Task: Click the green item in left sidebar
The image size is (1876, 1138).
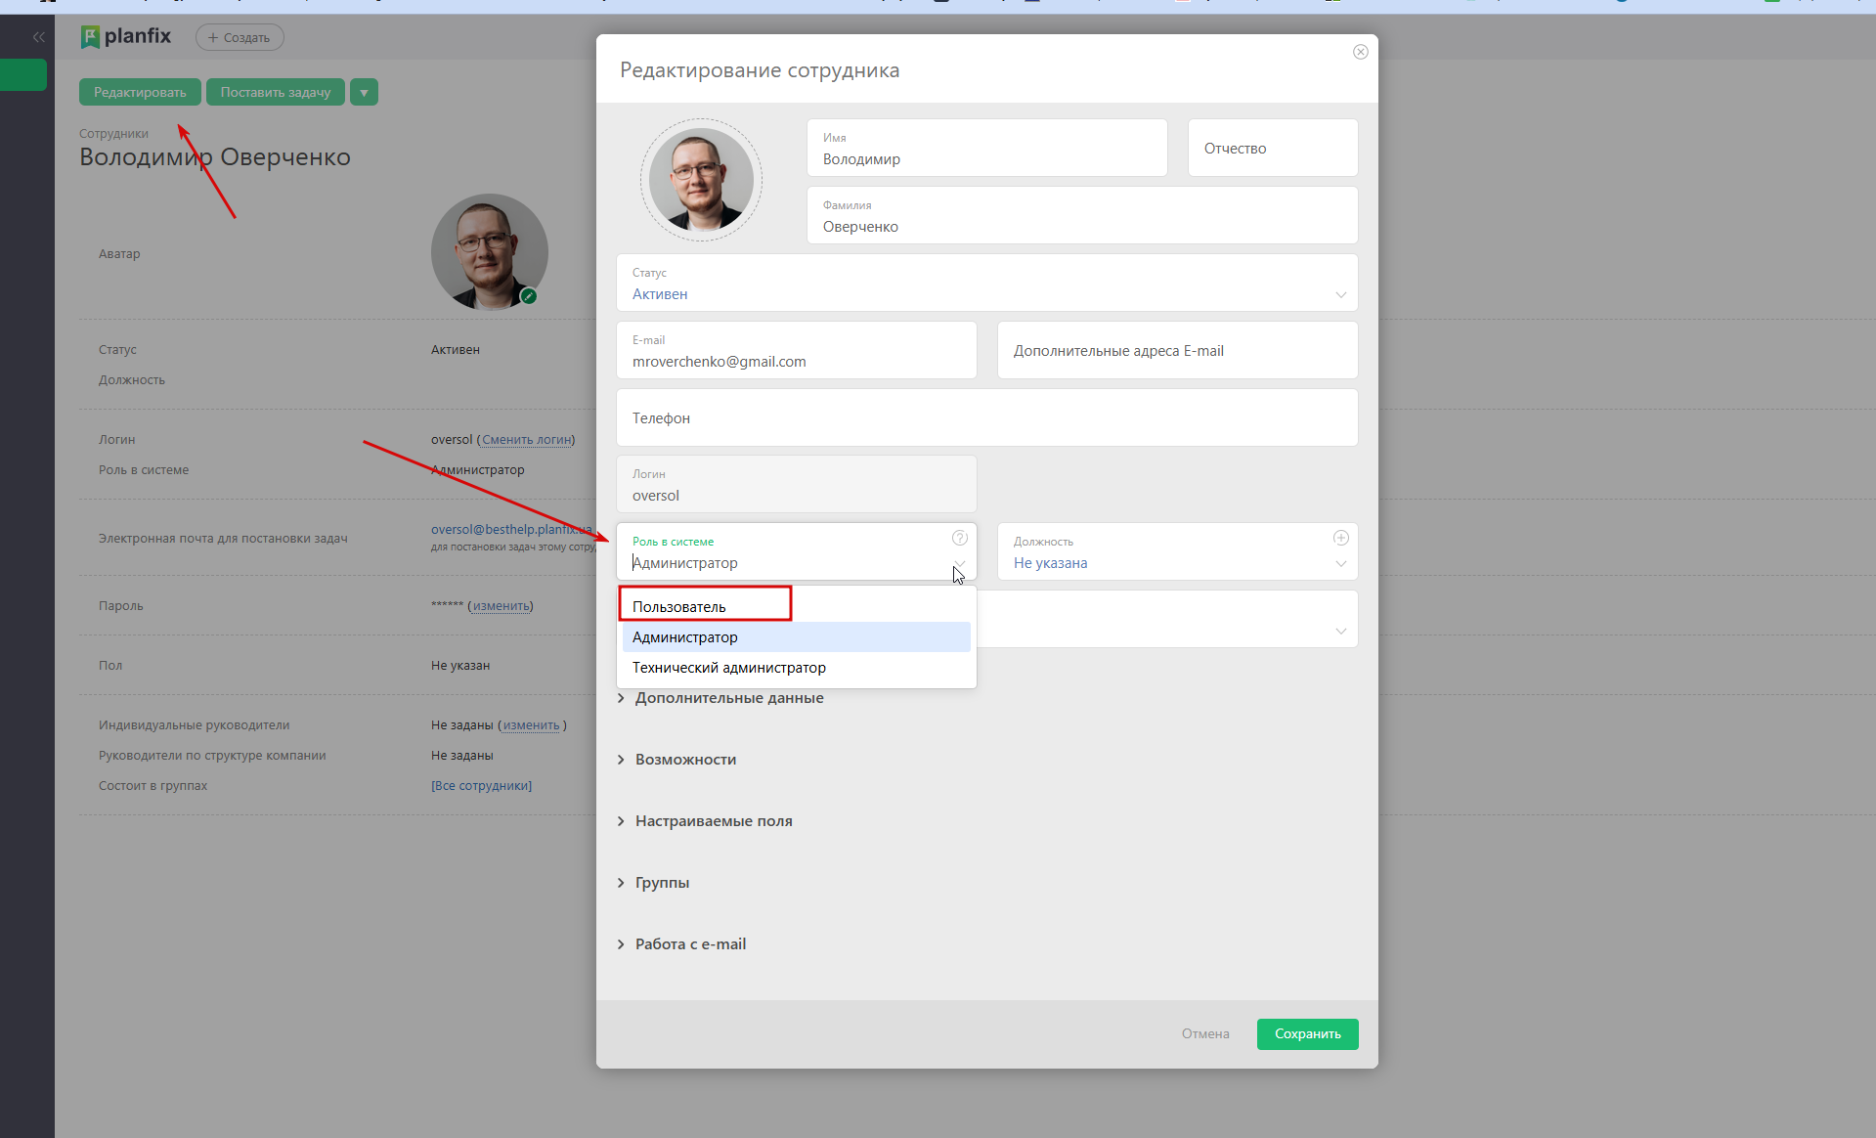Action: pyautogui.click(x=23, y=75)
